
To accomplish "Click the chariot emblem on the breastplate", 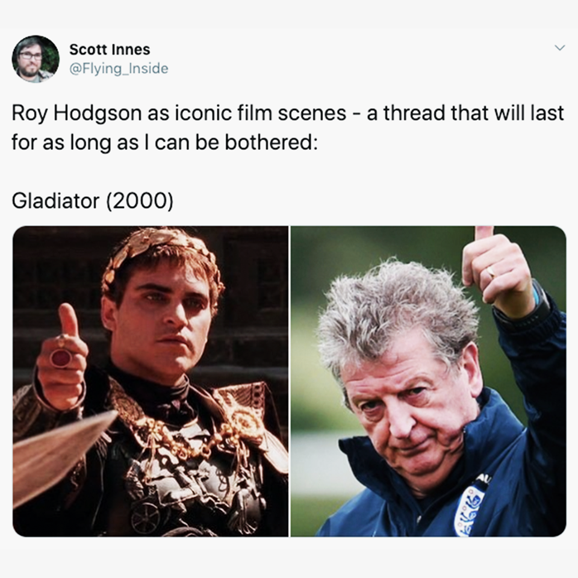I will tap(148, 516).
